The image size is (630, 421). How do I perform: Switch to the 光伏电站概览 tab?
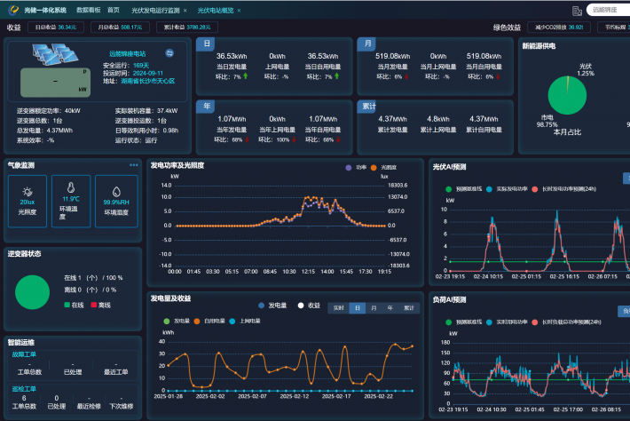click(214, 10)
